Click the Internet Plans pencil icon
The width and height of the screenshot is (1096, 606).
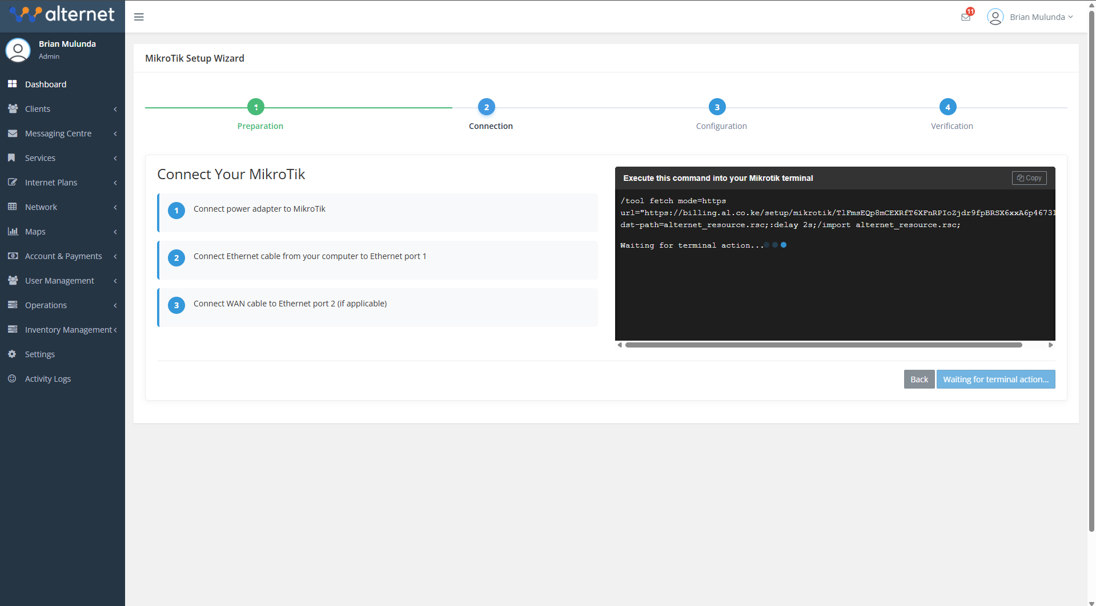(x=13, y=182)
